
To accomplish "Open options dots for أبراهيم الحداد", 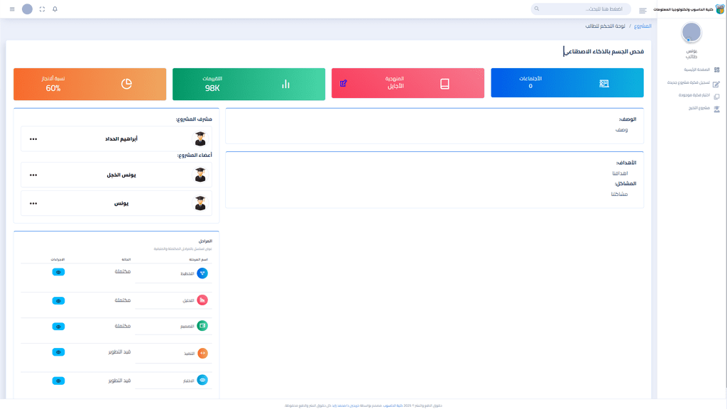I will click(33, 139).
